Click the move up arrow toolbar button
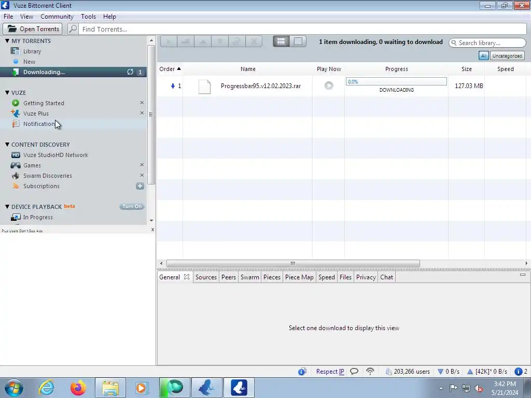The image size is (531, 398). [x=203, y=41]
